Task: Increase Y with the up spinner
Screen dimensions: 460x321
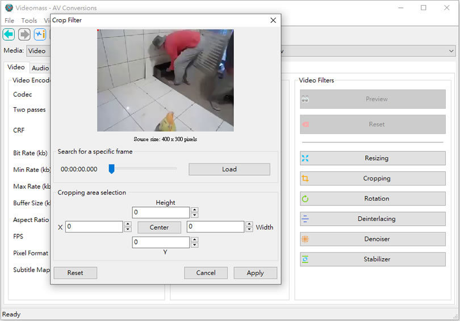Action: click(194, 239)
